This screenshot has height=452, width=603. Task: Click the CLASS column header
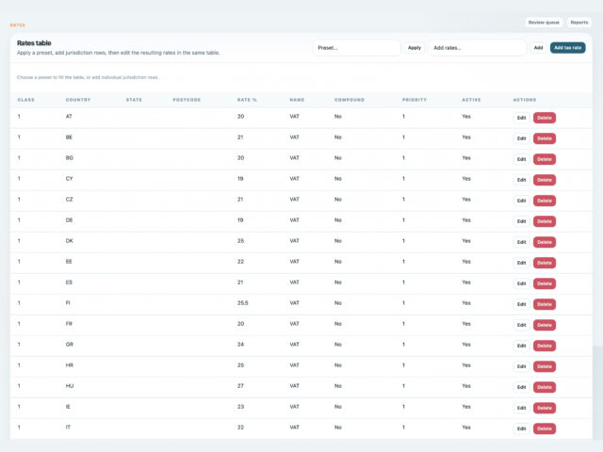25,100
